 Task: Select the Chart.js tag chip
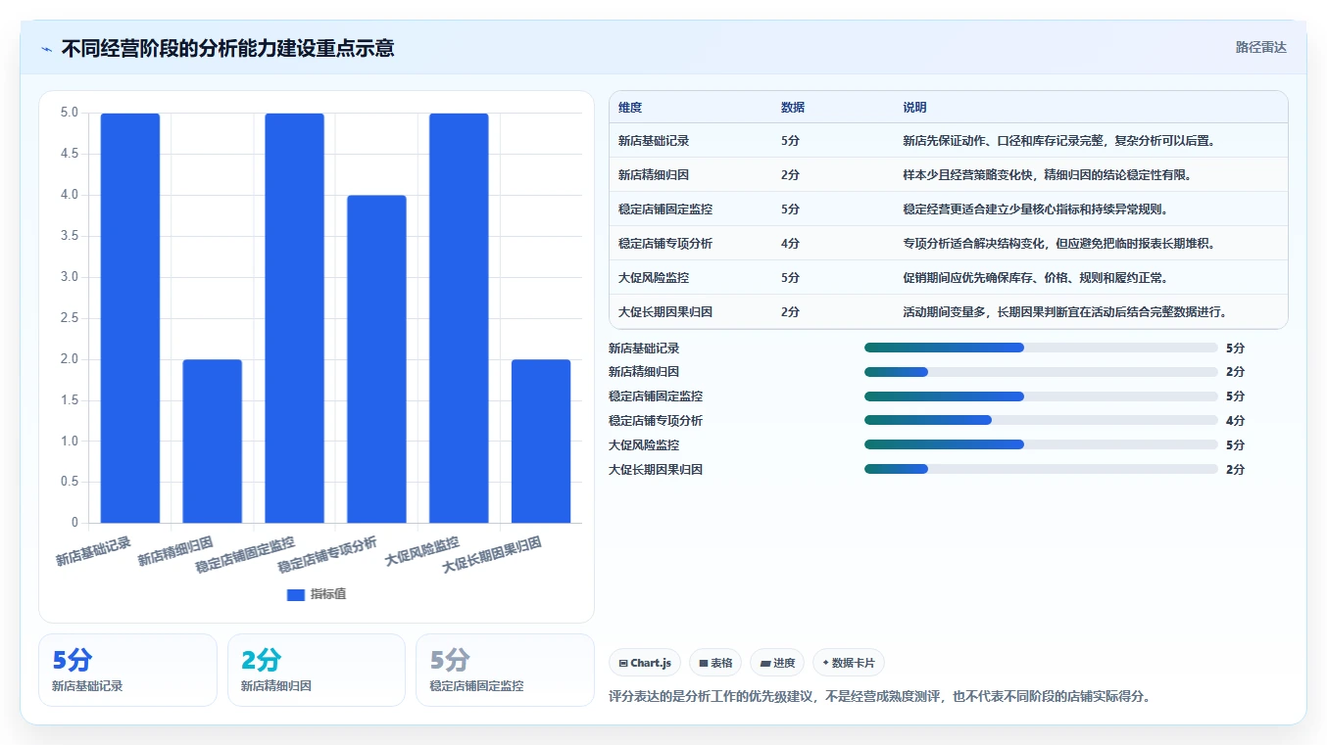pyautogui.click(x=645, y=663)
